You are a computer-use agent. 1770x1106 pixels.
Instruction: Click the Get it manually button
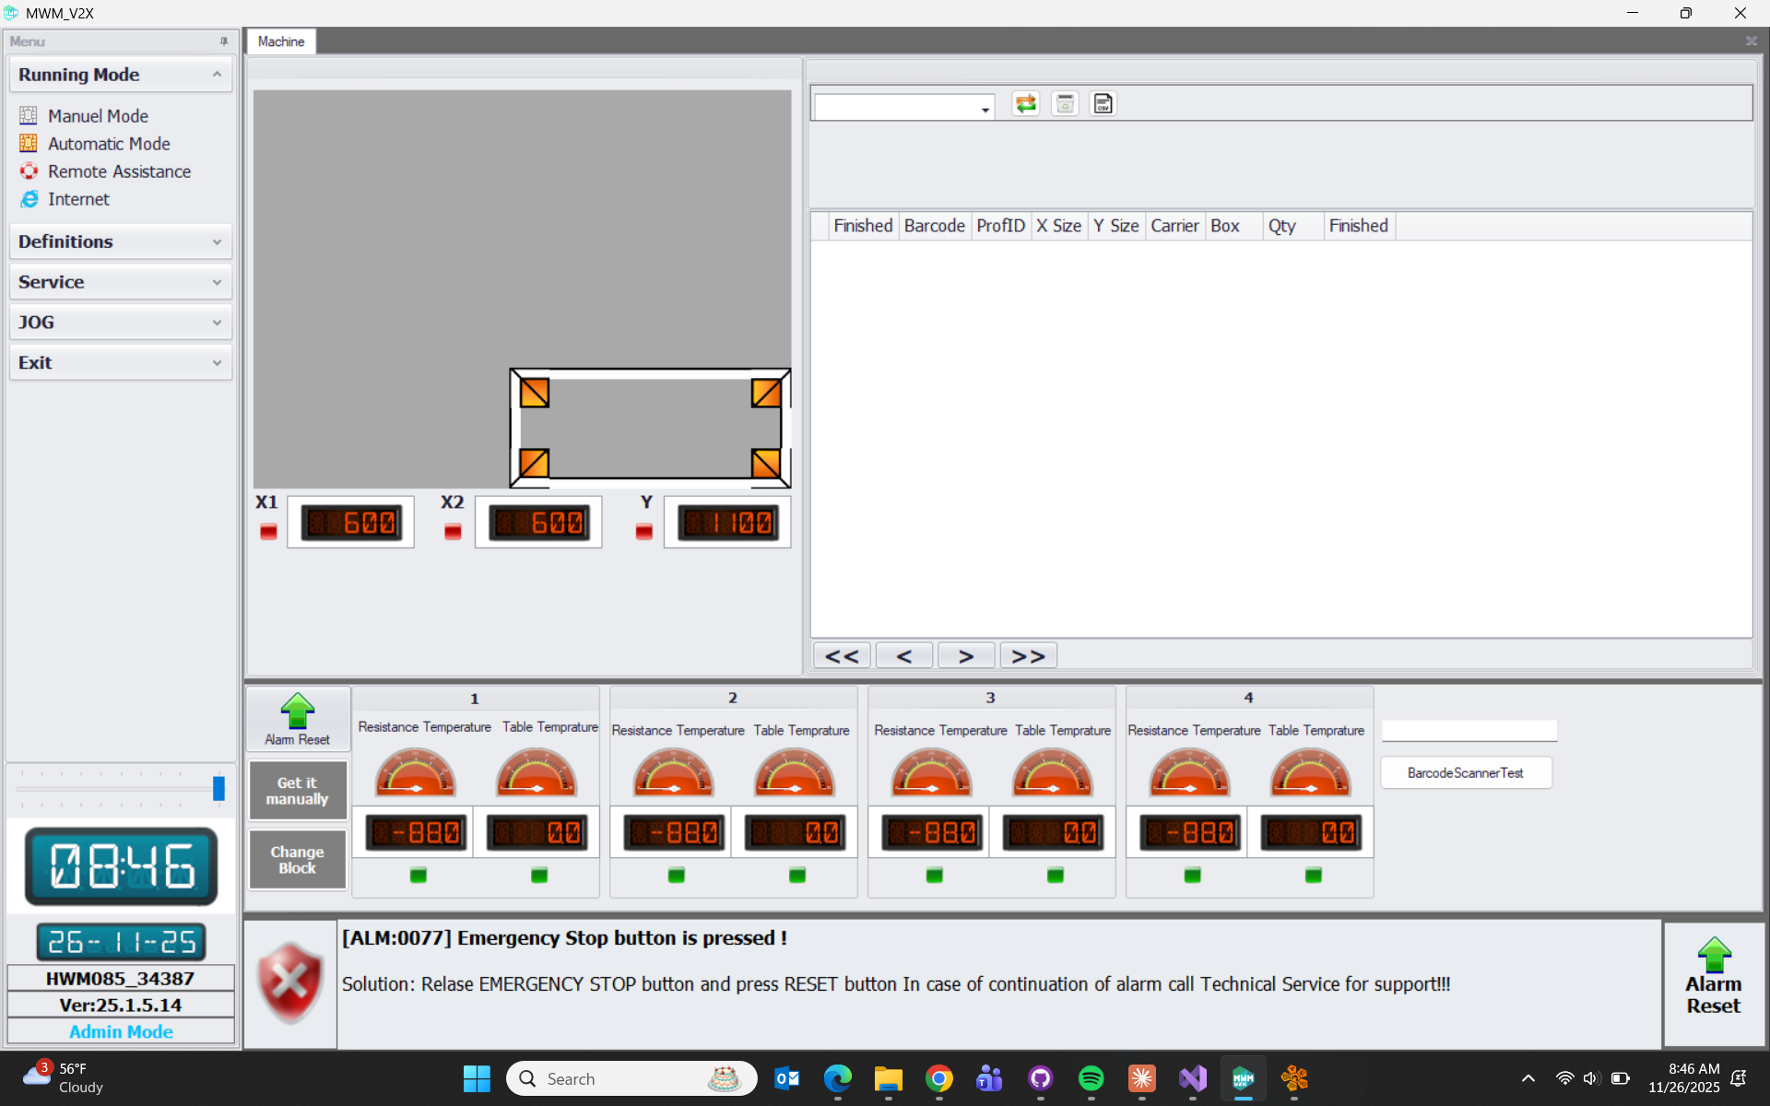click(x=297, y=791)
